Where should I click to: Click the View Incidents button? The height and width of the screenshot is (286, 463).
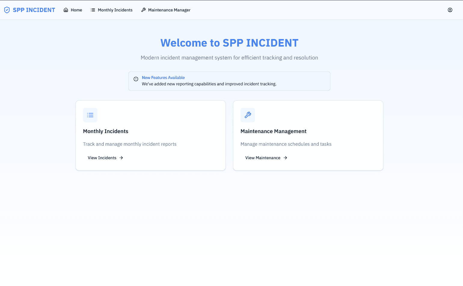pos(106,158)
